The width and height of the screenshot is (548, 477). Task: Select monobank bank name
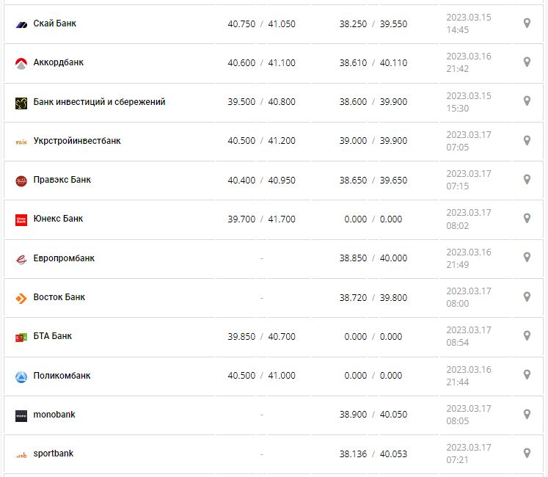54,414
